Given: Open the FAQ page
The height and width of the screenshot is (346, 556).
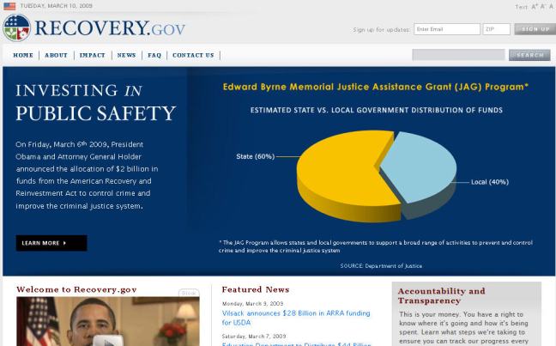Looking at the screenshot, I should click(154, 55).
